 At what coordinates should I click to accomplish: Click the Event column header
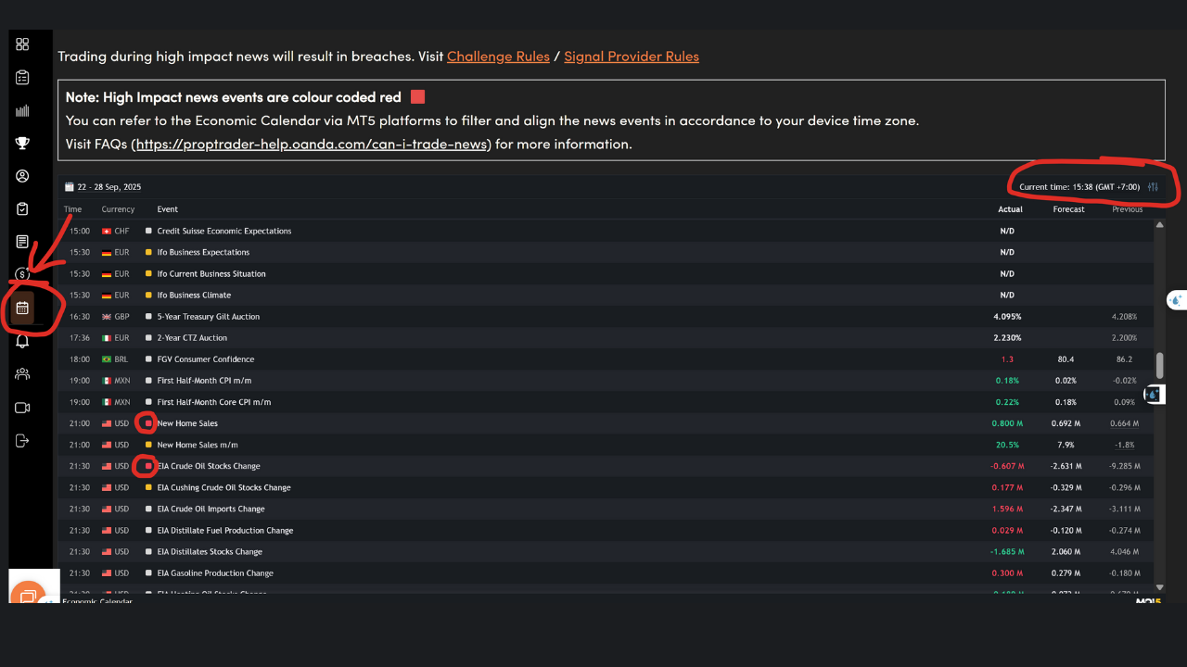click(x=167, y=209)
